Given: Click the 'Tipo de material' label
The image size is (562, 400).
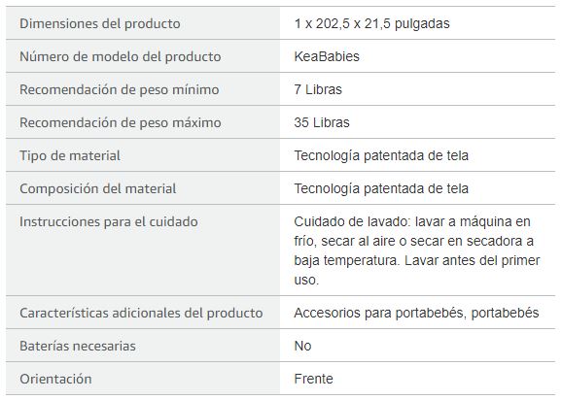Looking at the screenshot, I should click(x=70, y=155).
